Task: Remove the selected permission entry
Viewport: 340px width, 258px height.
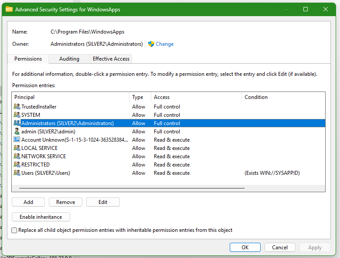Action: pyautogui.click(x=65, y=202)
